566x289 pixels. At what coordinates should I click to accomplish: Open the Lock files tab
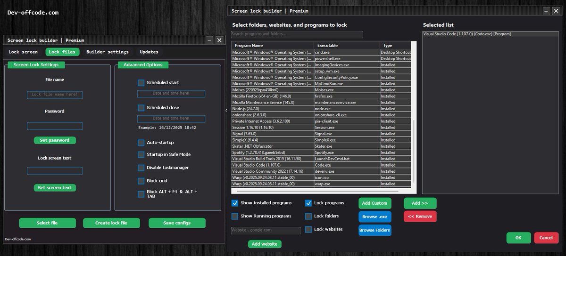tap(62, 52)
